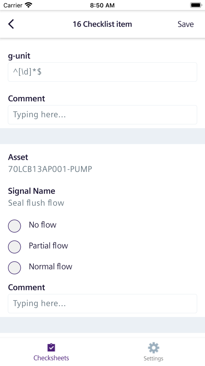Tap the 8:50 AM clock

102,5
